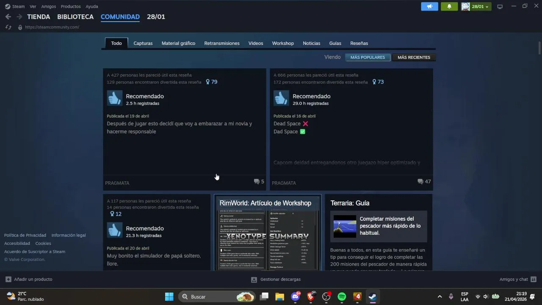Open Información legal link
Screen dimensions: 542x305
[69, 235]
